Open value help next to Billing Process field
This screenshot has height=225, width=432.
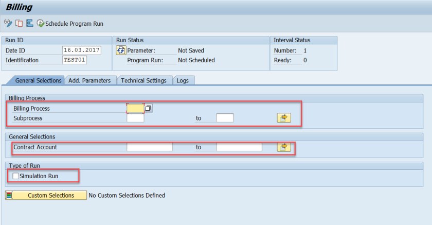pyautogui.click(x=148, y=108)
